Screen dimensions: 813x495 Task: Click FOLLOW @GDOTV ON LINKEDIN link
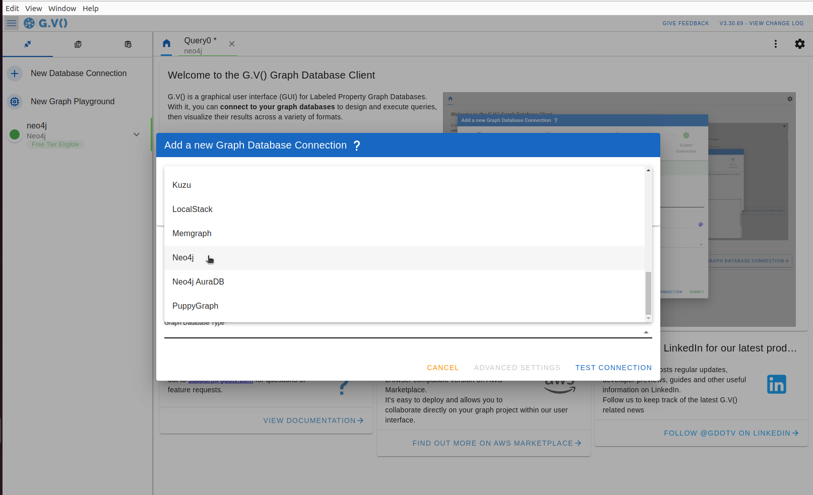point(731,433)
